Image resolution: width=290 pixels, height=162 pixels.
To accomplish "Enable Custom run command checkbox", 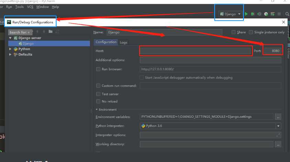I will pyautogui.click(x=98, y=86).
